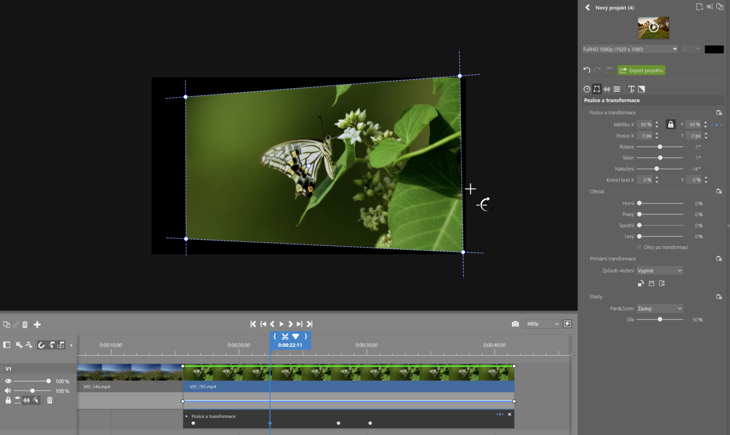Jump to the end of the timeline
The height and width of the screenshot is (435, 730).
[309, 324]
